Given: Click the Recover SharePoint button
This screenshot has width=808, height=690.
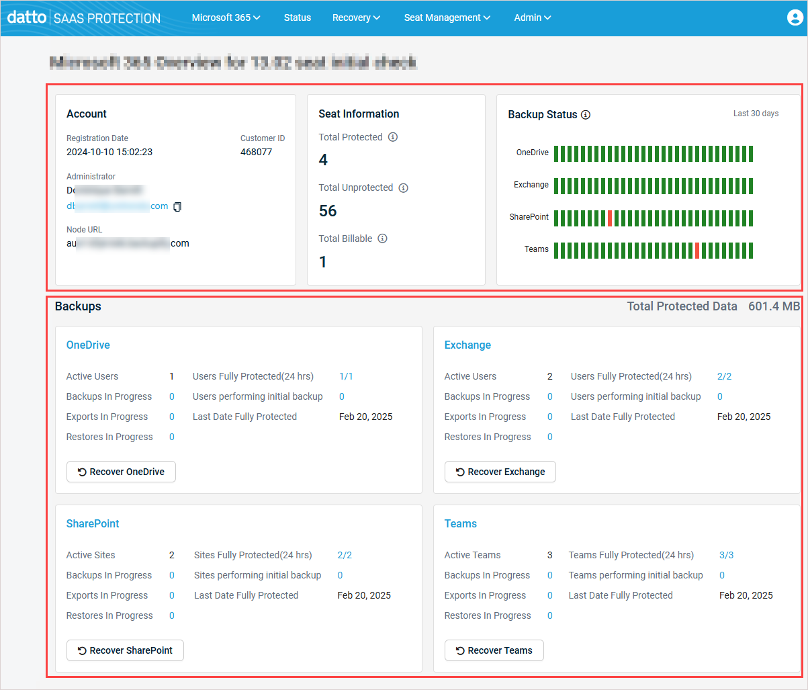Looking at the screenshot, I should coord(125,650).
